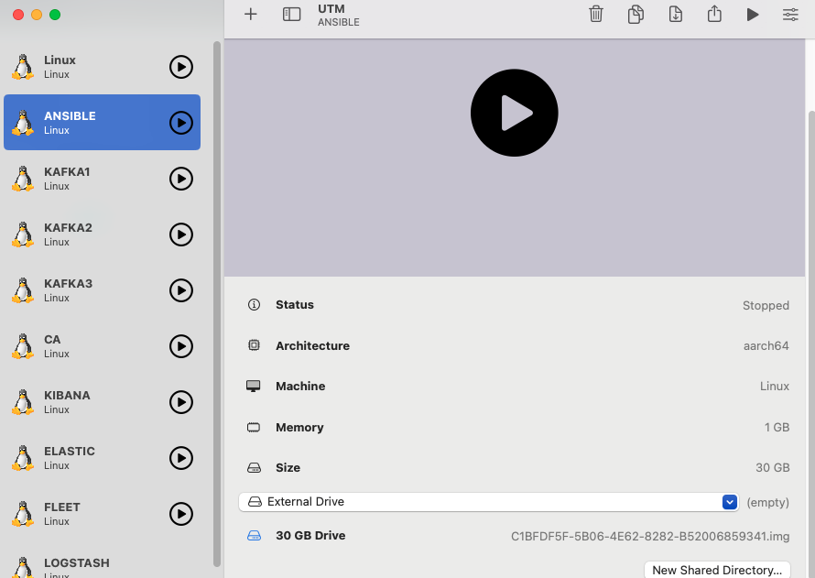Start the KIBANA VM play button
The width and height of the screenshot is (815, 578).
(181, 402)
